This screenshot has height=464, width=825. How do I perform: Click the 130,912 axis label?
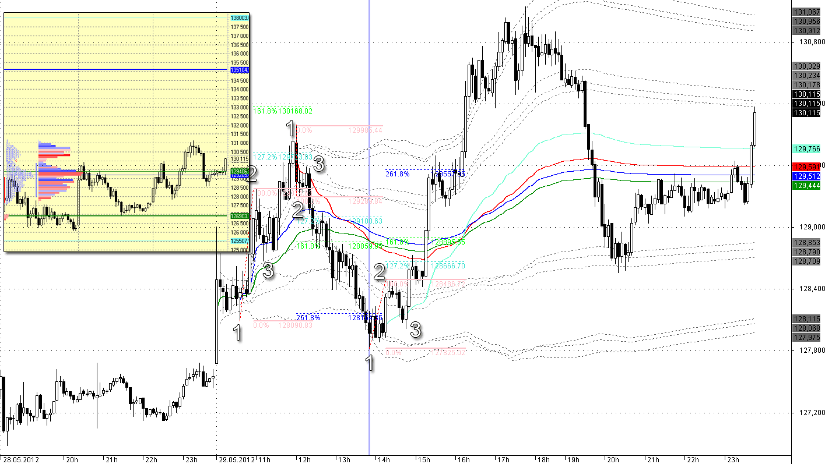point(807,30)
